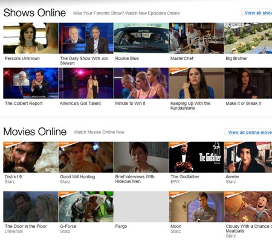The image size is (272, 240).
Task: Click the Fargo title link
Action: coord(121,226)
